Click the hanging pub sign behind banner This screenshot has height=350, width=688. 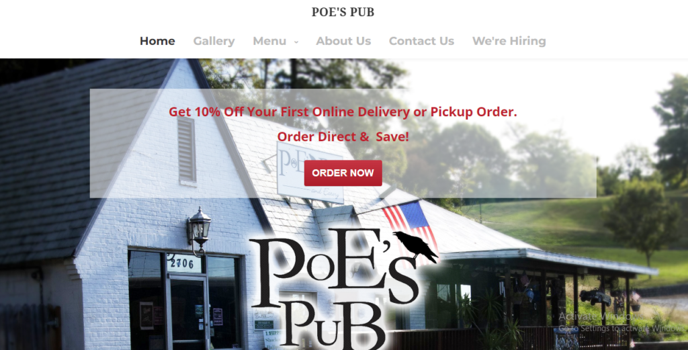[x=310, y=173]
